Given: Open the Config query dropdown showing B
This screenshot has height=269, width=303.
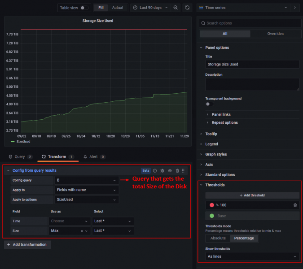Looking at the screenshot, I should (x=87, y=180).
